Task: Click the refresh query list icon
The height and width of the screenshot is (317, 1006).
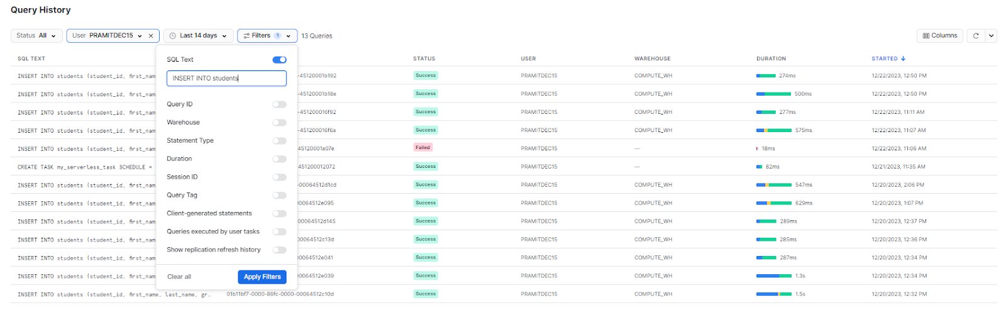Action: tap(975, 36)
